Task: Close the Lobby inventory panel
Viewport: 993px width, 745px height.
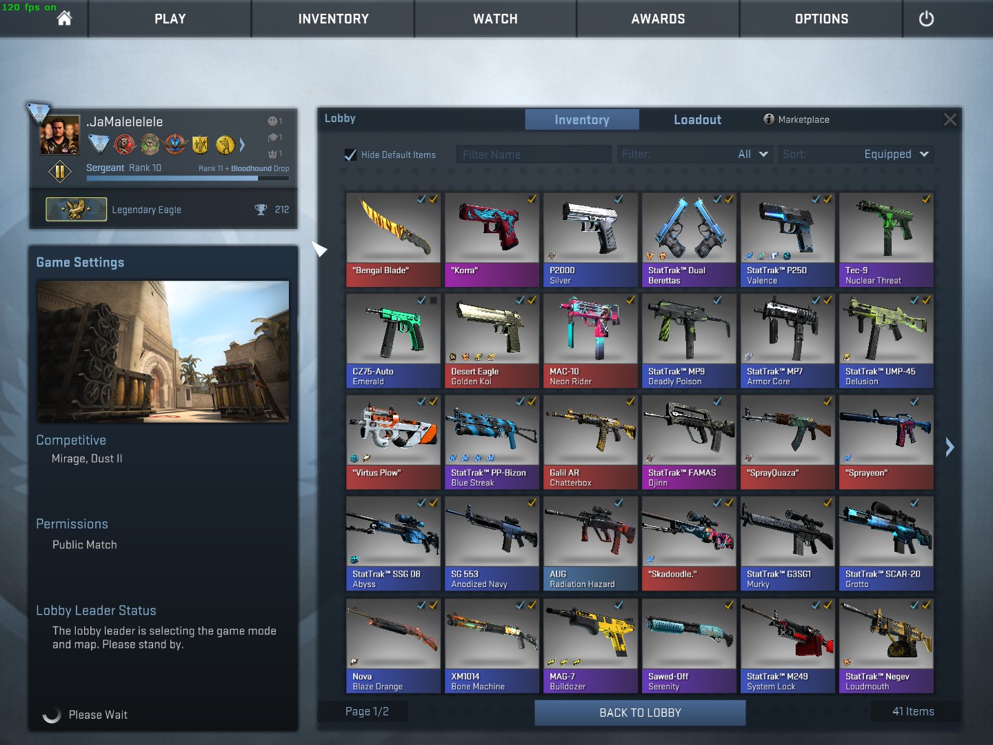Action: click(950, 119)
